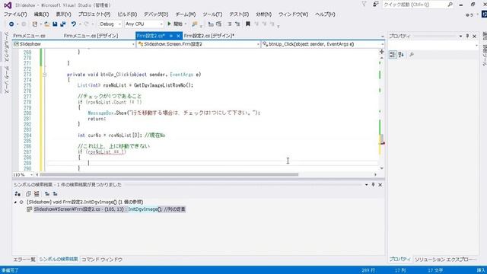Screen dimensions: 487x274
Task: Click the Property Pages wrench icon
Action: tap(412, 55)
